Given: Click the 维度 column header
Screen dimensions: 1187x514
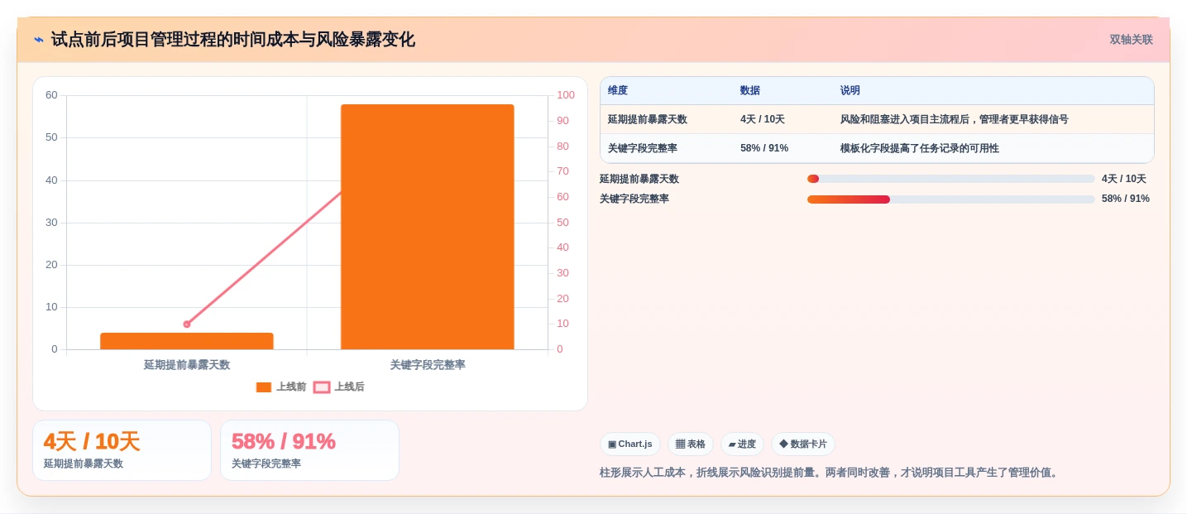Looking at the screenshot, I should click(x=618, y=91).
